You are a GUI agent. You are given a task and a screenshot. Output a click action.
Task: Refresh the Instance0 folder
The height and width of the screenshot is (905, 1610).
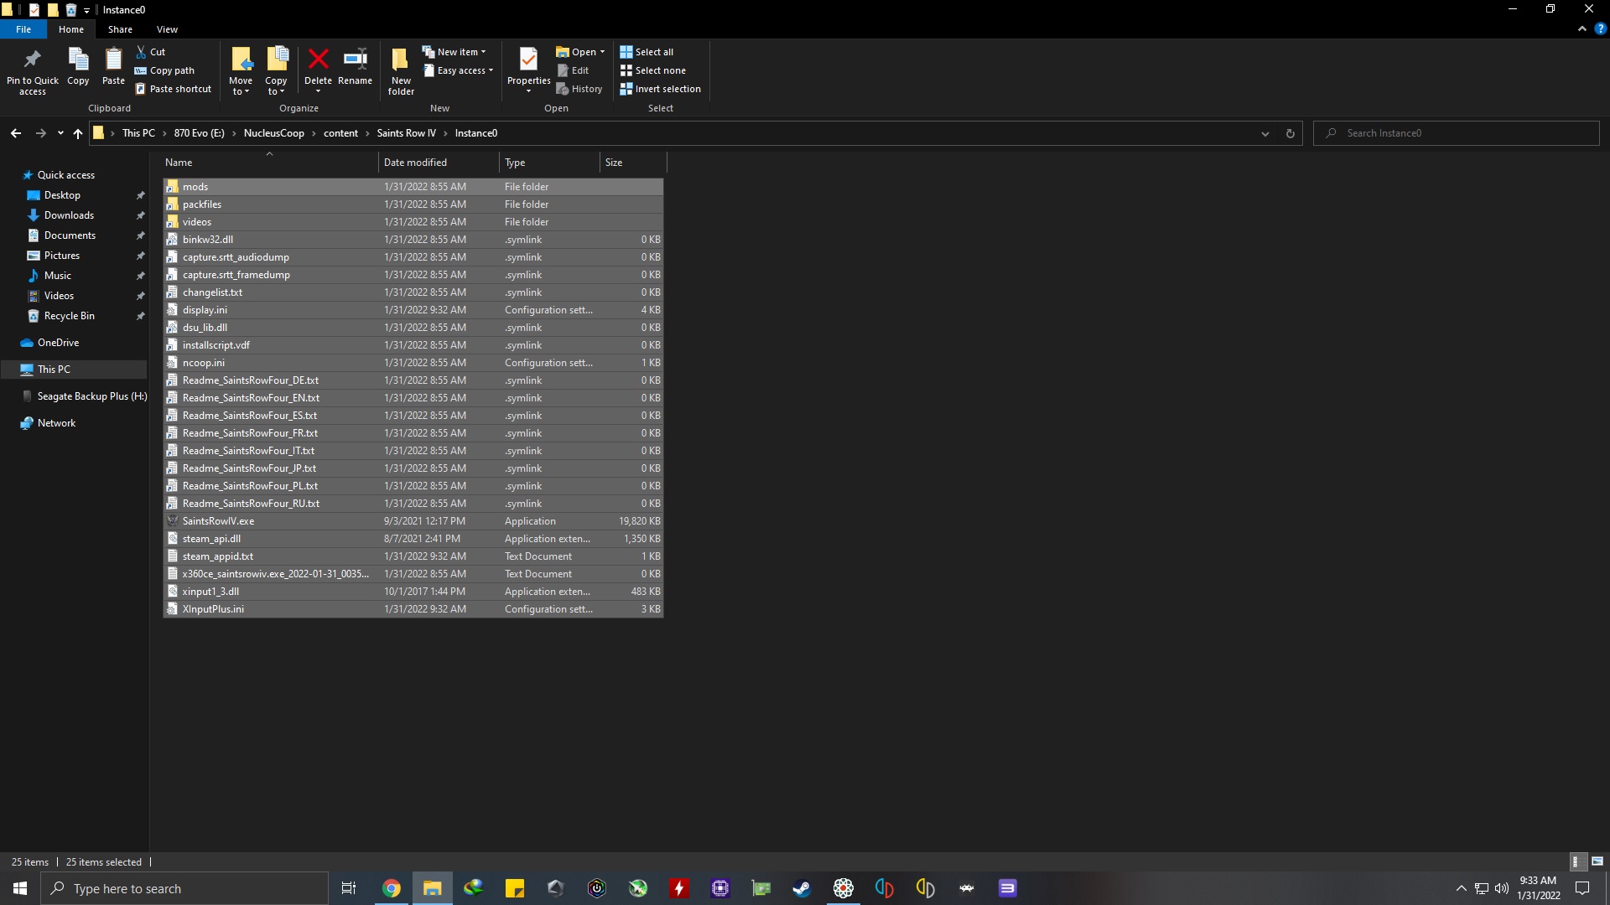tap(1291, 133)
